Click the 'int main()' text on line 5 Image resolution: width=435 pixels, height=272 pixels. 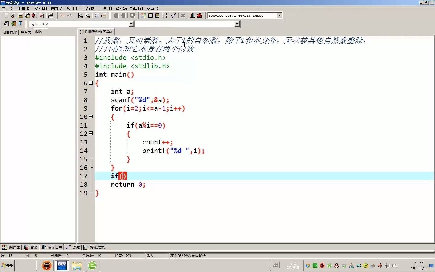click(114, 74)
